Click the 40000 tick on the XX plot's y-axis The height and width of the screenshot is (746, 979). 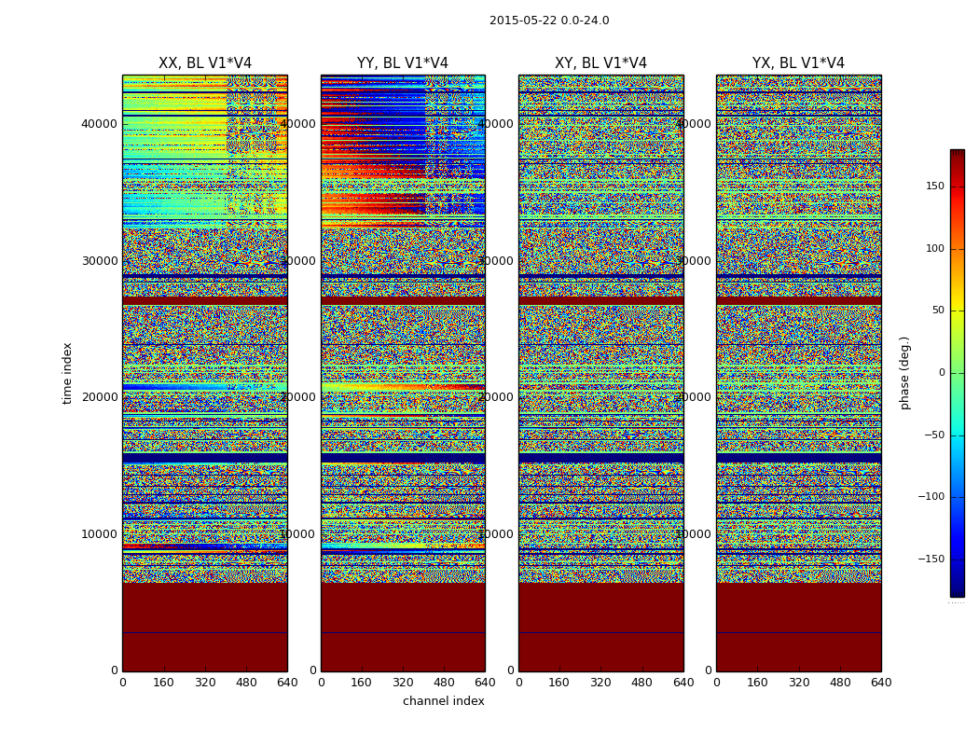click(x=100, y=124)
